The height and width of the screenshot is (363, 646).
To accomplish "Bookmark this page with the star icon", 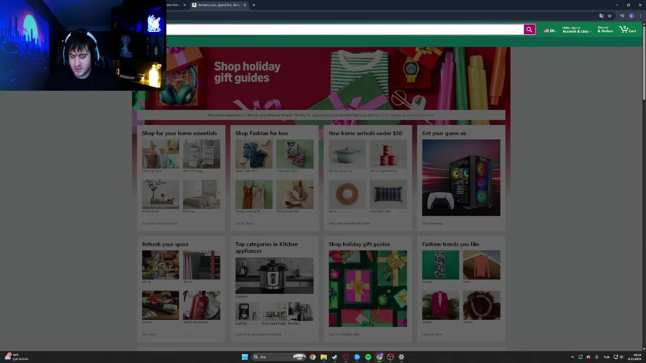I will coord(610,16).
